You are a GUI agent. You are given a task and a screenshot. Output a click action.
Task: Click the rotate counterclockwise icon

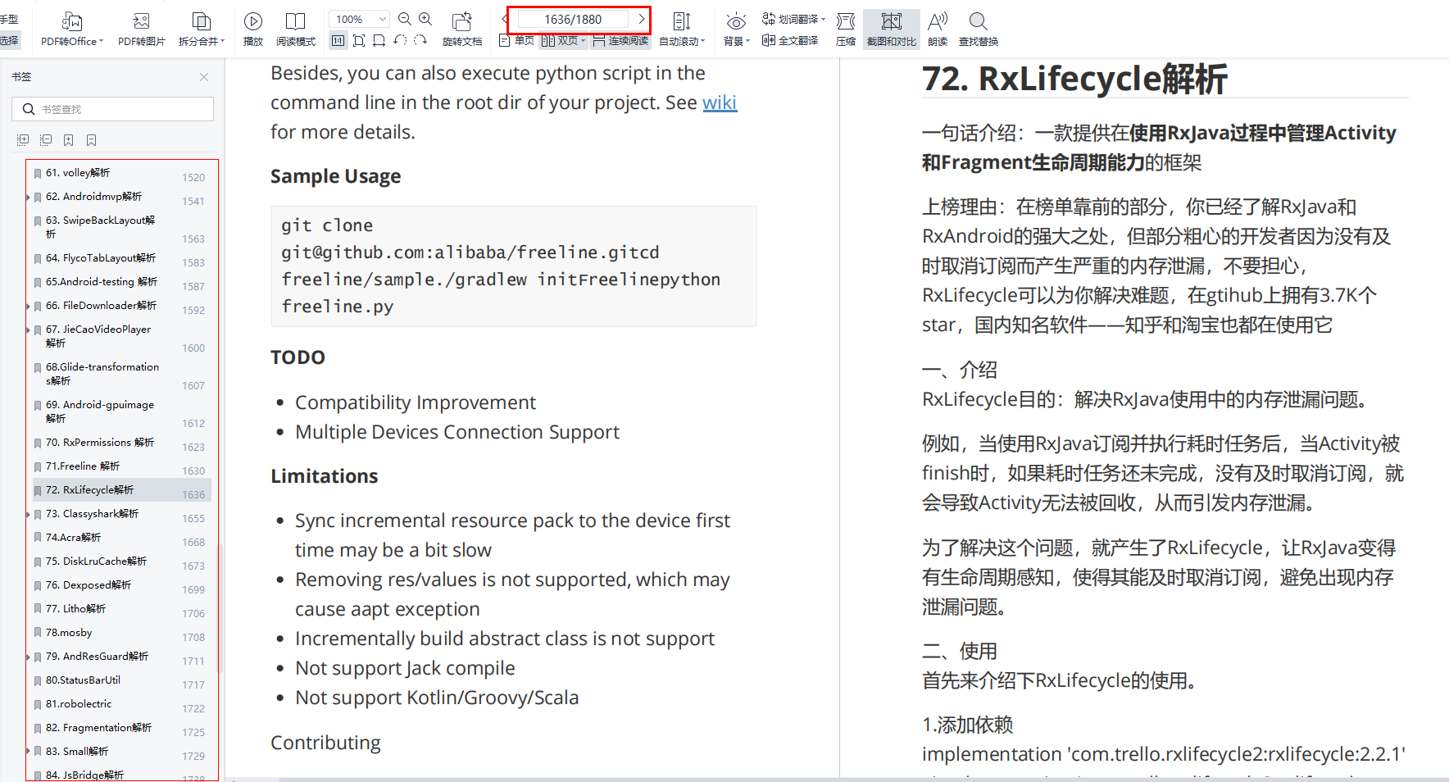pyautogui.click(x=400, y=40)
